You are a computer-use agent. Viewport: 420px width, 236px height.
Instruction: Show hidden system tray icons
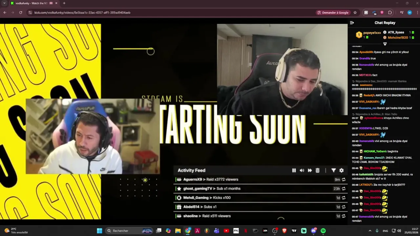370,231
